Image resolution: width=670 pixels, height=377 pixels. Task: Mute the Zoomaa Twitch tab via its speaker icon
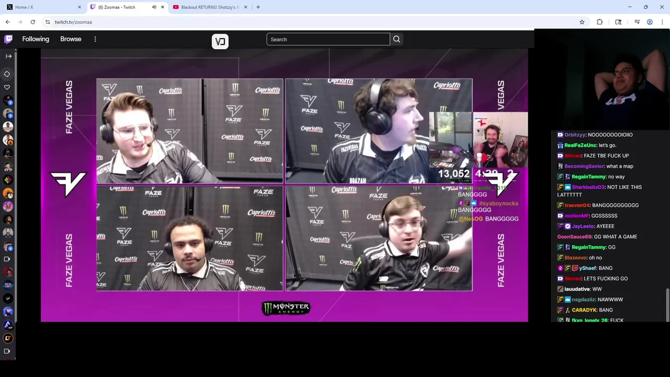pos(154,7)
